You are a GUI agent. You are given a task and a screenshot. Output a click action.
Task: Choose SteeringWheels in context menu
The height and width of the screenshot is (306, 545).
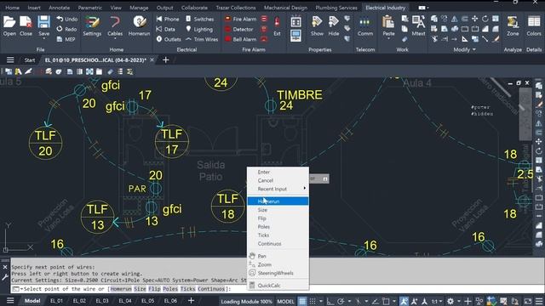(278, 273)
